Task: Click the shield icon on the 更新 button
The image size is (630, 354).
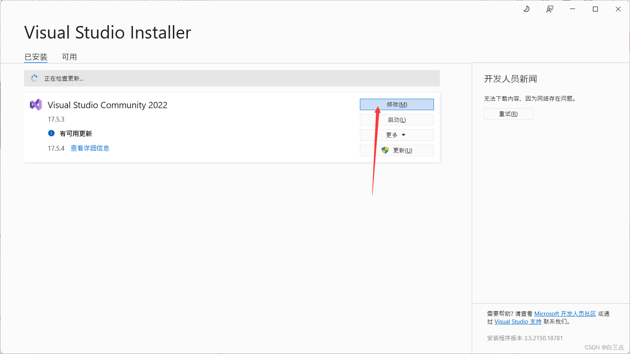Action: point(385,150)
